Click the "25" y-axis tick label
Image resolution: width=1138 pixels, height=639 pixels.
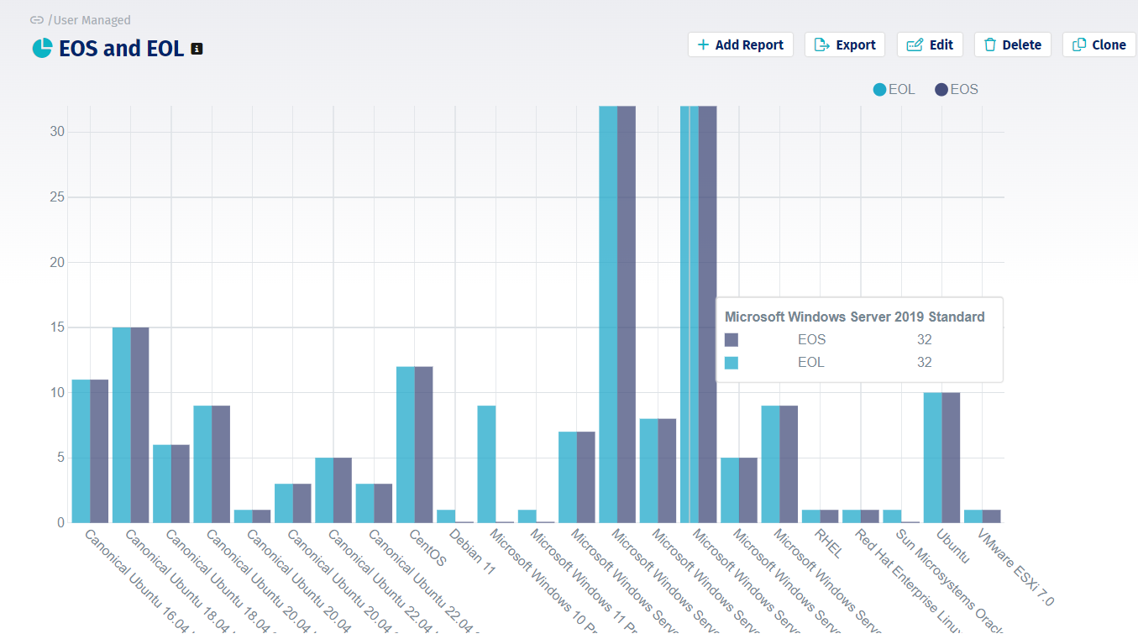click(x=57, y=197)
